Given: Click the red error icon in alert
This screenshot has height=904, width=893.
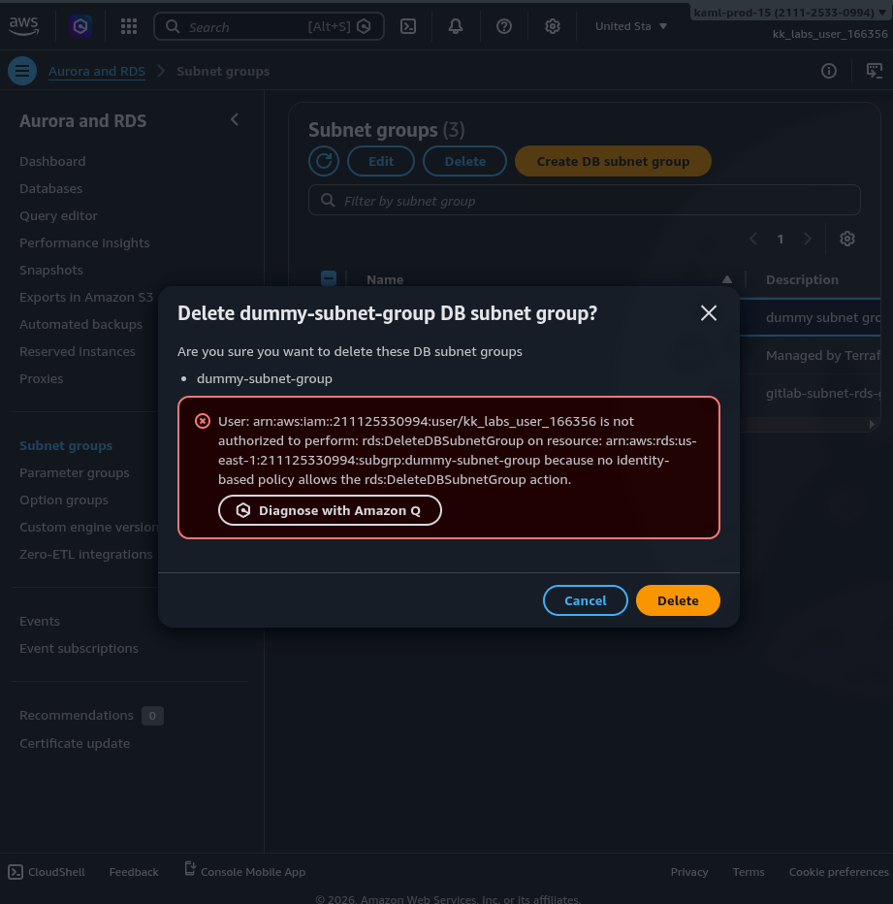Looking at the screenshot, I should coord(203,421).
